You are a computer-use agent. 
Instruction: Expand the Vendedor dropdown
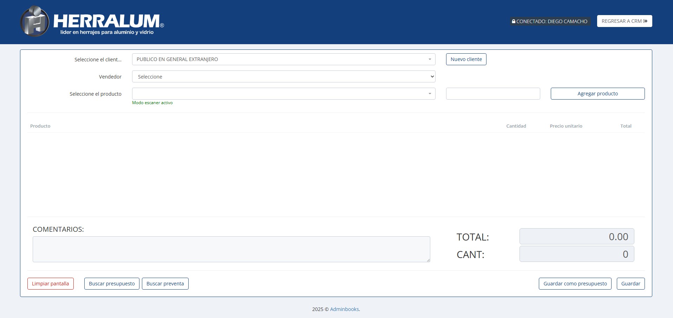(x=283, y=76)
